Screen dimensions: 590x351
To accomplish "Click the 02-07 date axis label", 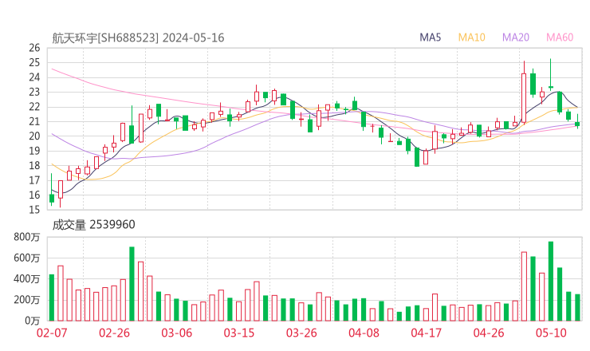I will [52, 333].
